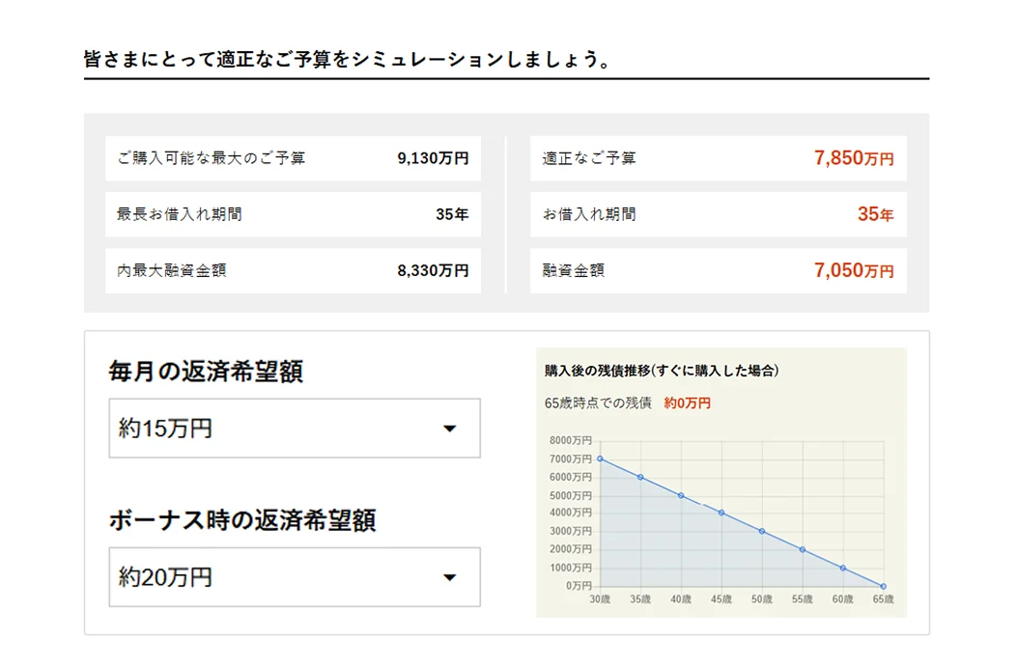Click the 50歳 marker on the chart line

(762, 532)
